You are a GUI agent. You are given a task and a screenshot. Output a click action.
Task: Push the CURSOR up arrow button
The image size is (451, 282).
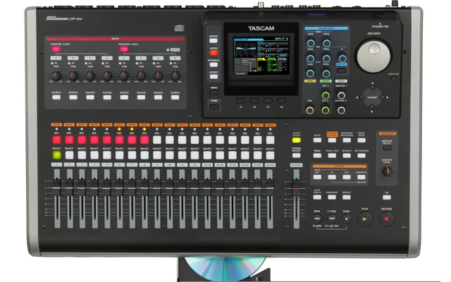[x=372, y=87]
